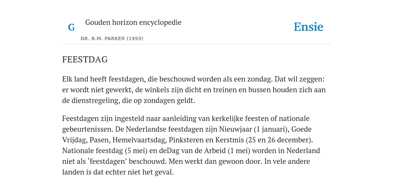Click the words 'Elk land heeft feestdagen'
The image size is (393, 196).
(x=104, y=79)
